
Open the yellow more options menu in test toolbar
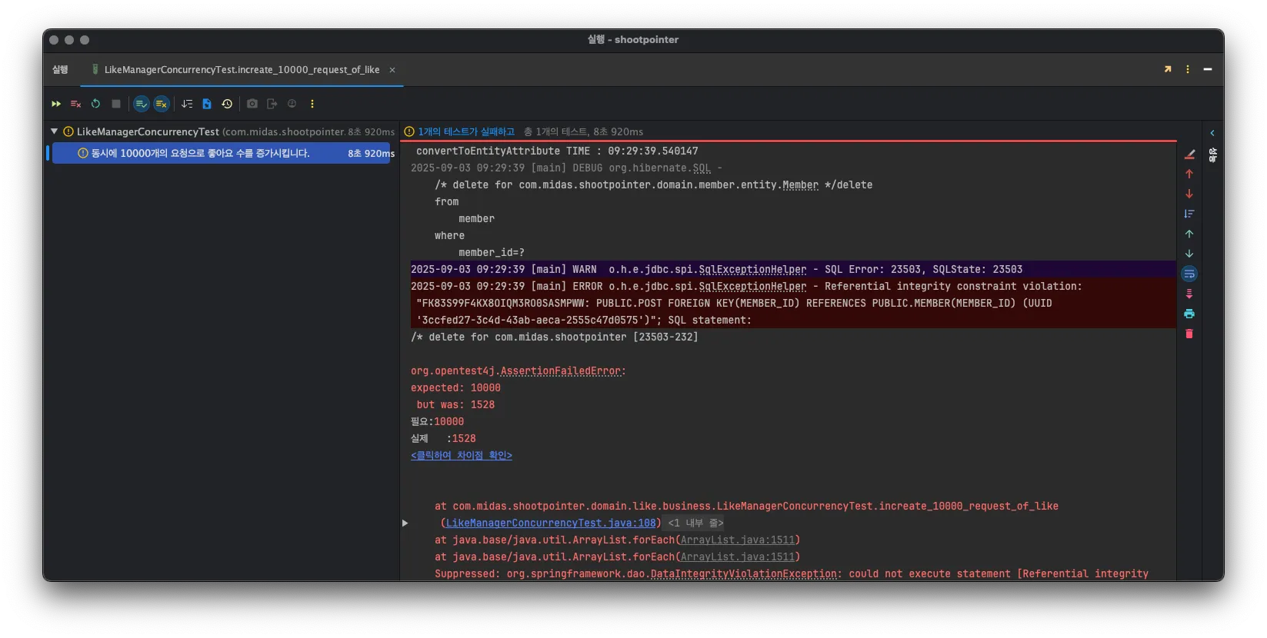[312, 104]
